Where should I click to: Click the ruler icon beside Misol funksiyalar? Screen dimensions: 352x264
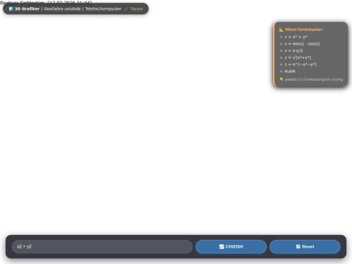point(282,29)
